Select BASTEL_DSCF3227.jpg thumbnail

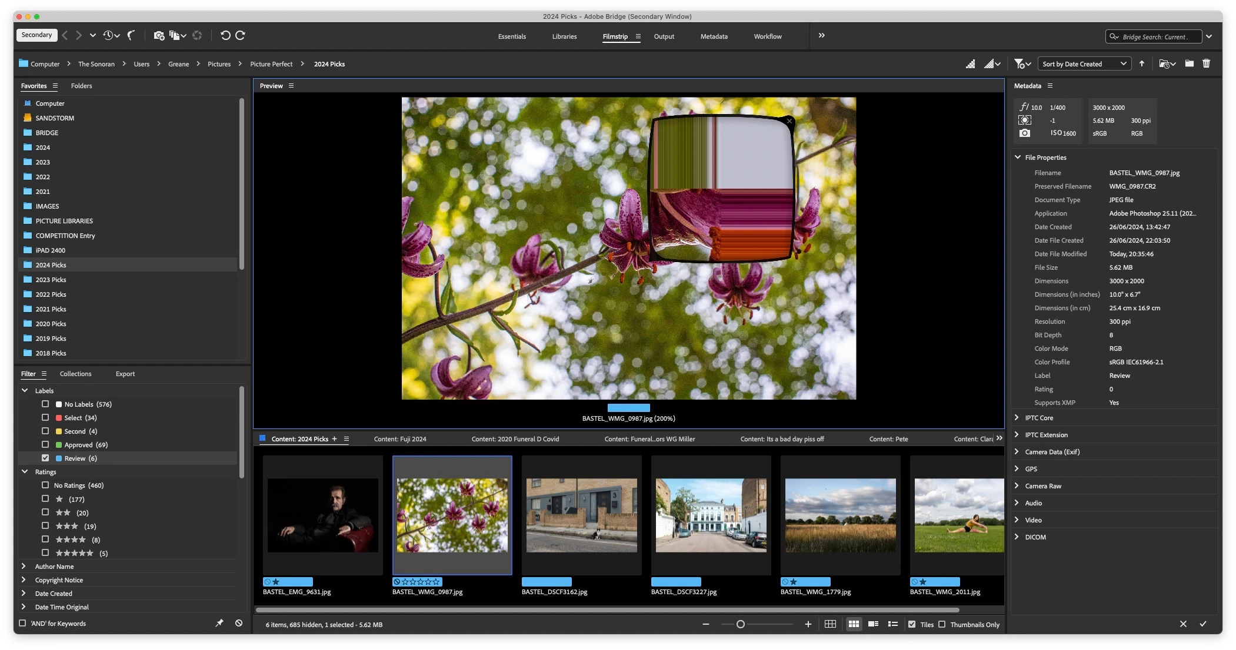[x=711, y=515]
